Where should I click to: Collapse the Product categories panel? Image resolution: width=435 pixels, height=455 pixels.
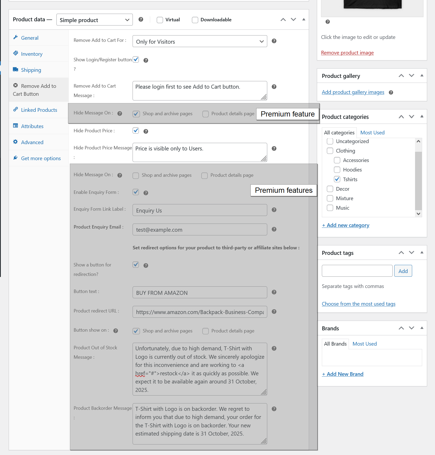422,117
